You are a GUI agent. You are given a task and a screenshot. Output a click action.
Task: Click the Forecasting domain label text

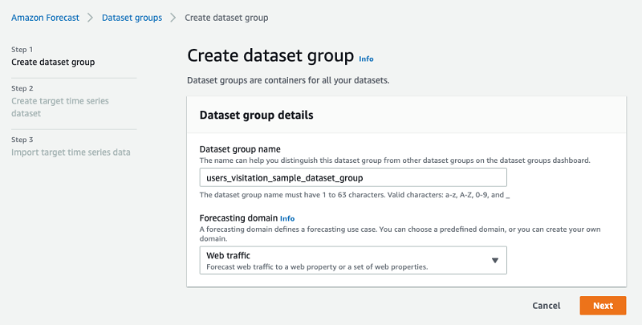238,217
